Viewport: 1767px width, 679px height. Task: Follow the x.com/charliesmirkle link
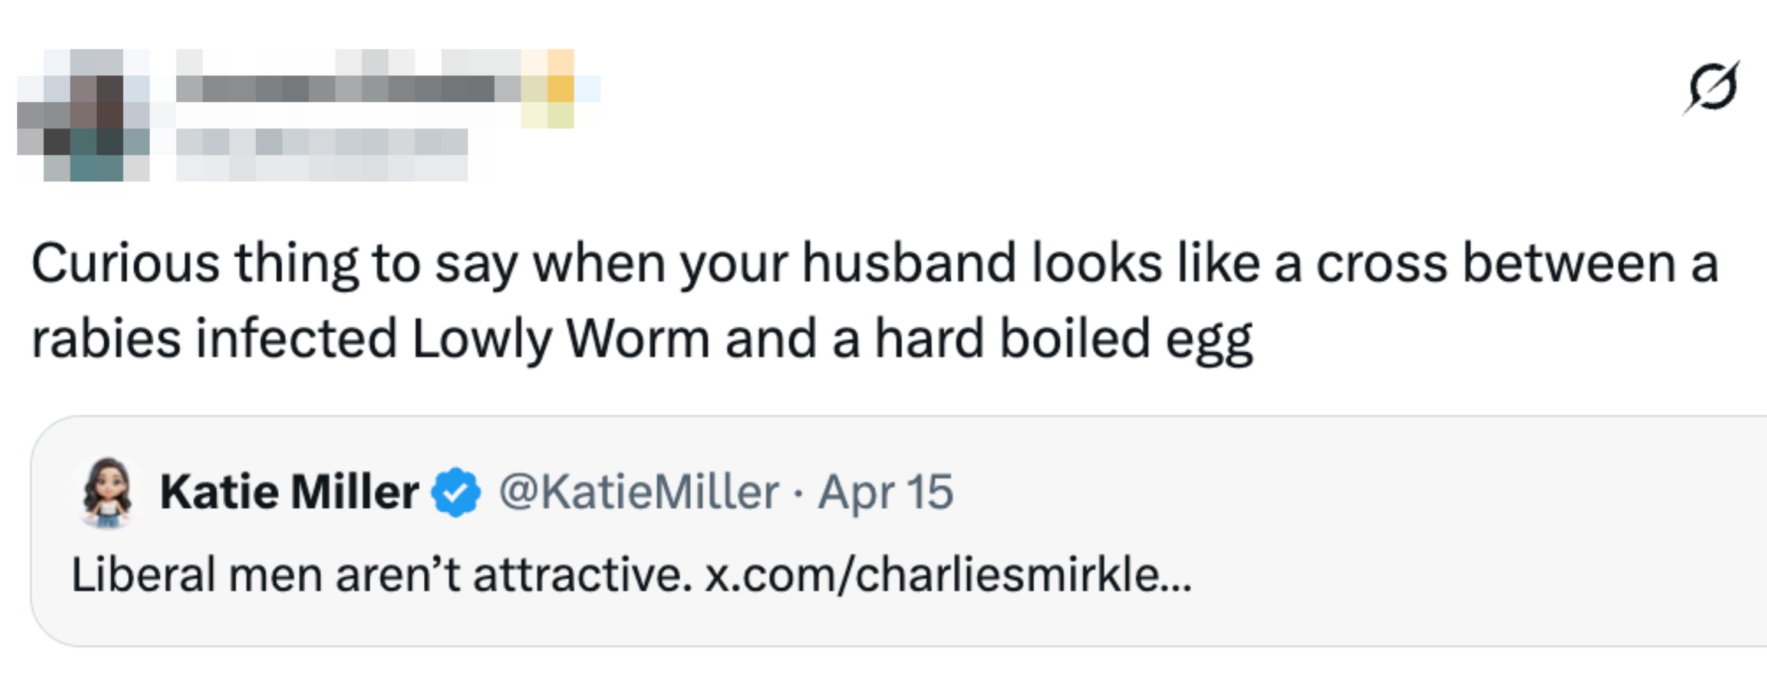click(948, 574)
